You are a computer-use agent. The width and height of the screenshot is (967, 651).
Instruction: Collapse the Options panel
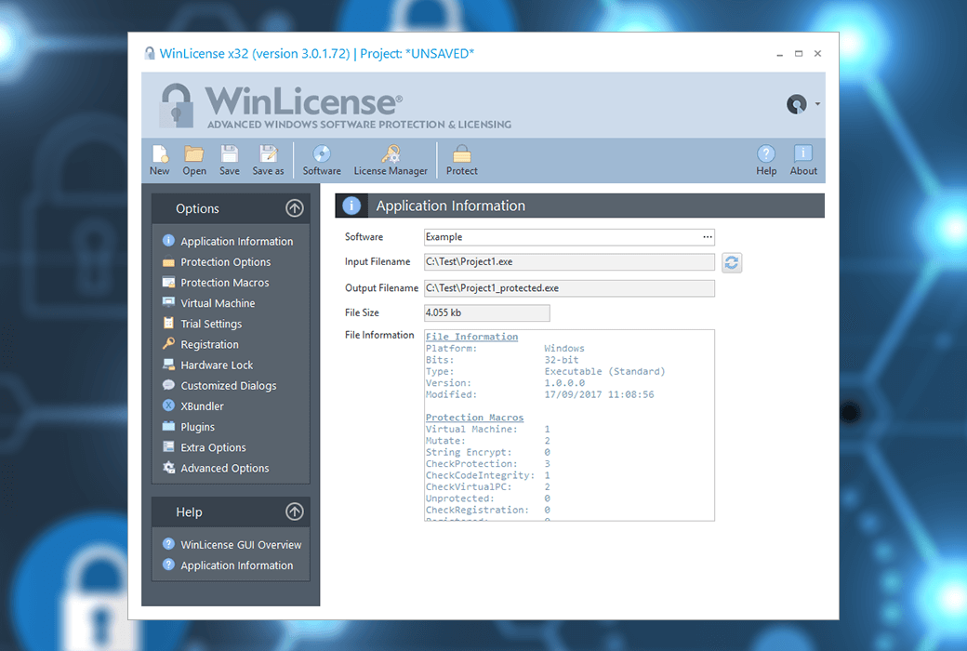[x=295, y=208]
